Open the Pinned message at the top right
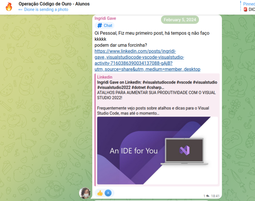Image resolution: width=255 pixels, height=201 pixels. pyautogui.click(x=248, y=6)
